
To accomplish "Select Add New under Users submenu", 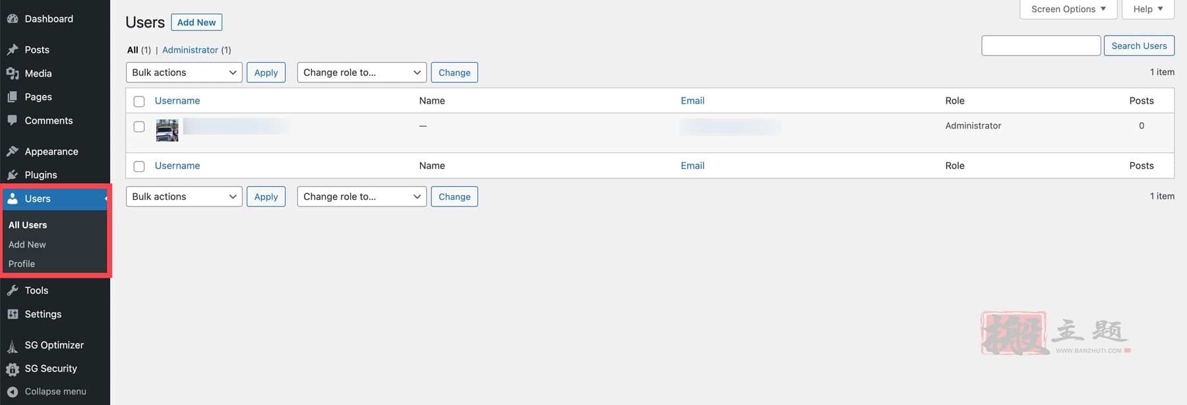I will coord(27,245).
